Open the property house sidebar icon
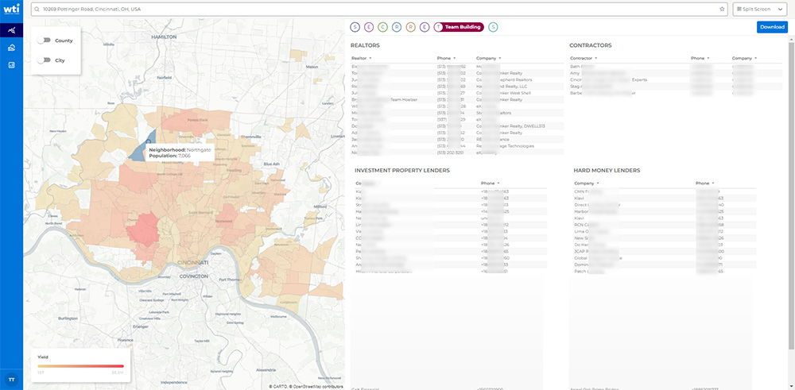The height and width of the screenshot is (390, 795). point(11,48)
